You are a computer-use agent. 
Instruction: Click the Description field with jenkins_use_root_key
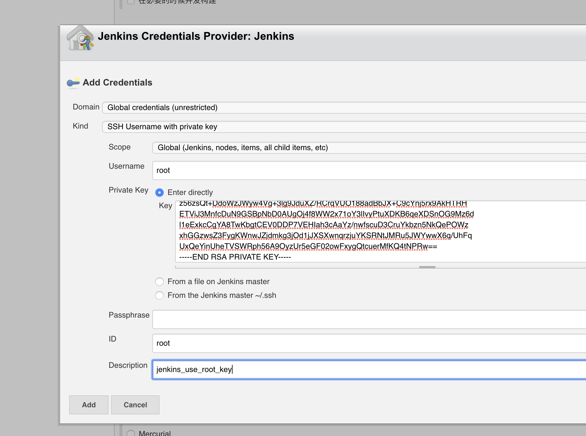click(369, 370)
